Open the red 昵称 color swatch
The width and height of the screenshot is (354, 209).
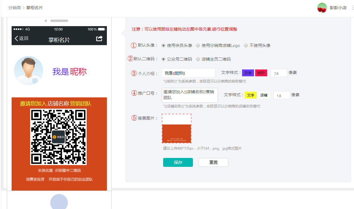pyautogui.click(x=261, y=73)
